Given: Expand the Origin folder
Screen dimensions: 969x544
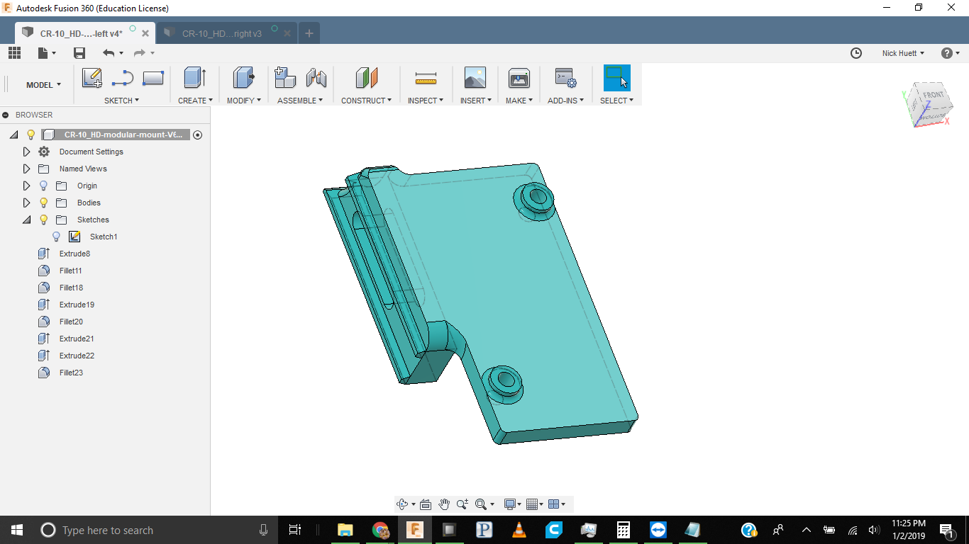Looking at the screenshot, I should click(27, 186).
